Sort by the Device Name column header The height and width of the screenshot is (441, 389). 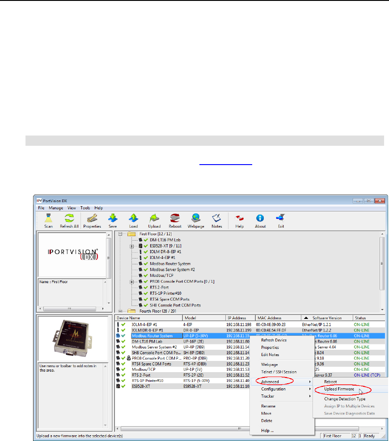tap(148, 318)
